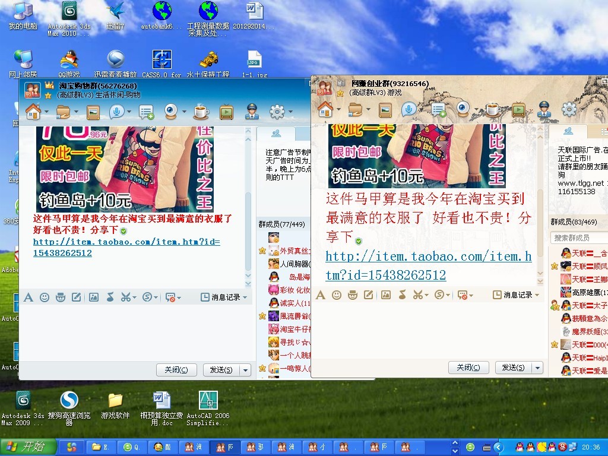Select the font settings 'A' icon
This screenshot has width=608, height=456.
[x=320, y=295]
